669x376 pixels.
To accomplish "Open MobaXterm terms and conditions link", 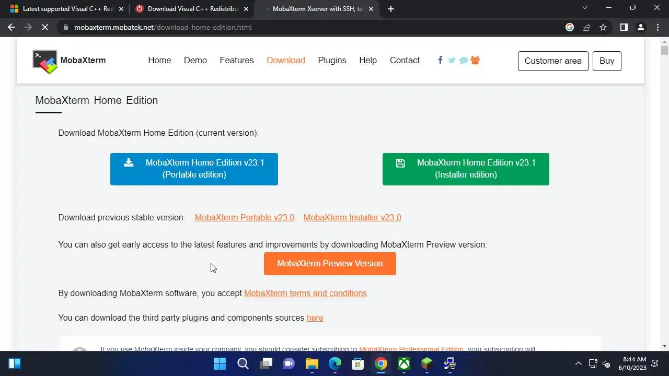I will [305, 293].
